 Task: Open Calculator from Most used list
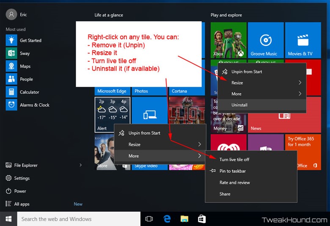pos(29,92)
